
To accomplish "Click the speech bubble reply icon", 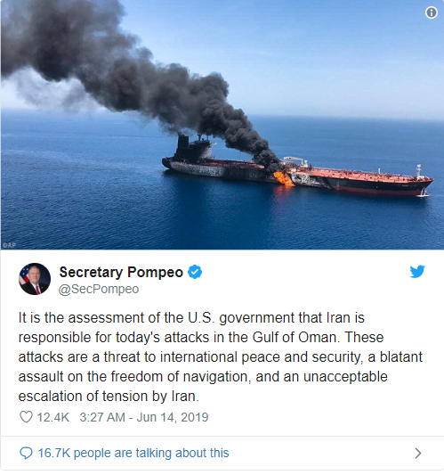I will coord(26,454).
